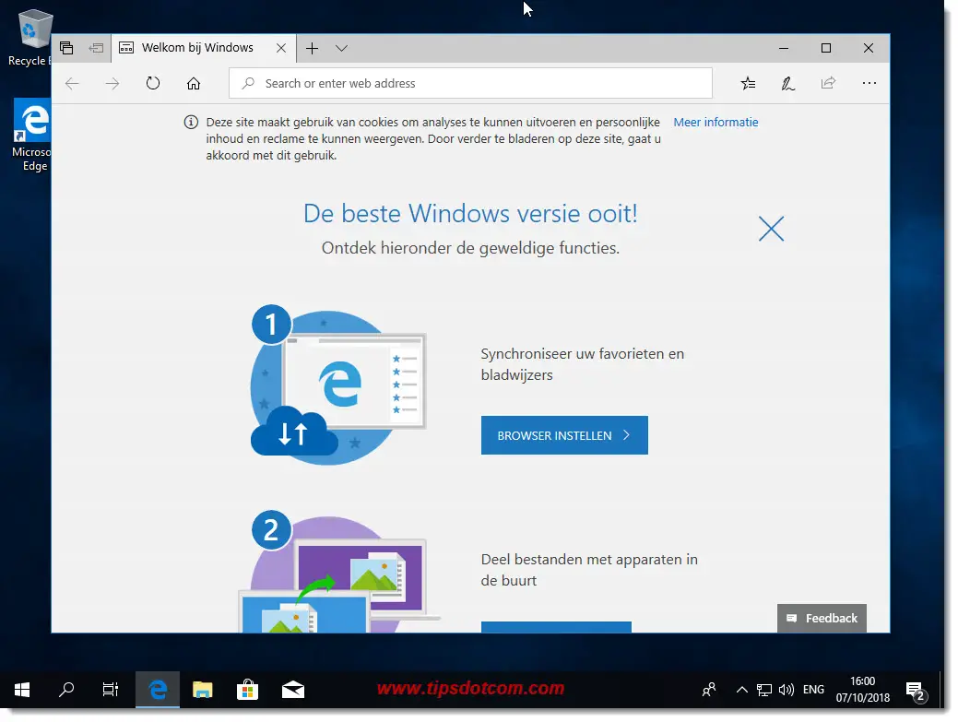Open taskbar Search magnifier
The height and width of the screenshot is (722, 958).
[x=66, y=691]
